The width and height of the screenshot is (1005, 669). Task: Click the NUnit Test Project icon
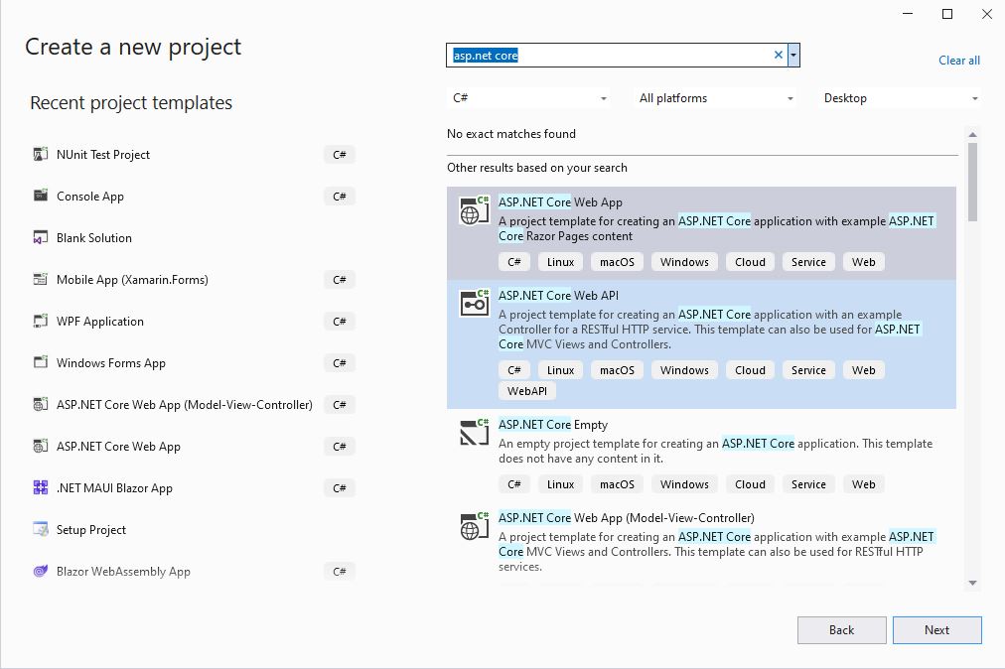[x=41, y=155]
